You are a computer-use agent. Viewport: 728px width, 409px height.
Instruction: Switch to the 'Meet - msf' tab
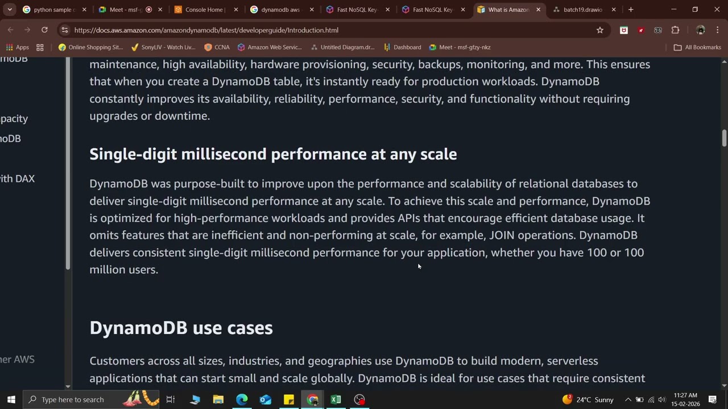[x=130, y=10]
